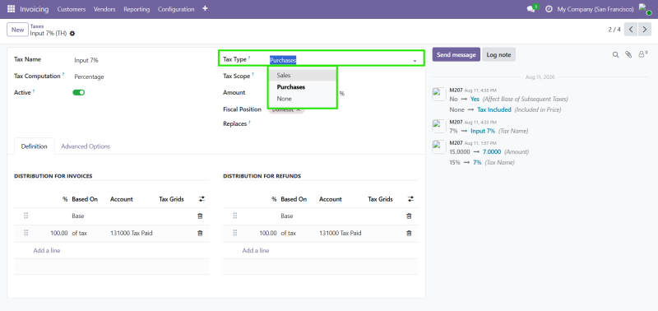Toggle the Active switch

pos(79,92)
